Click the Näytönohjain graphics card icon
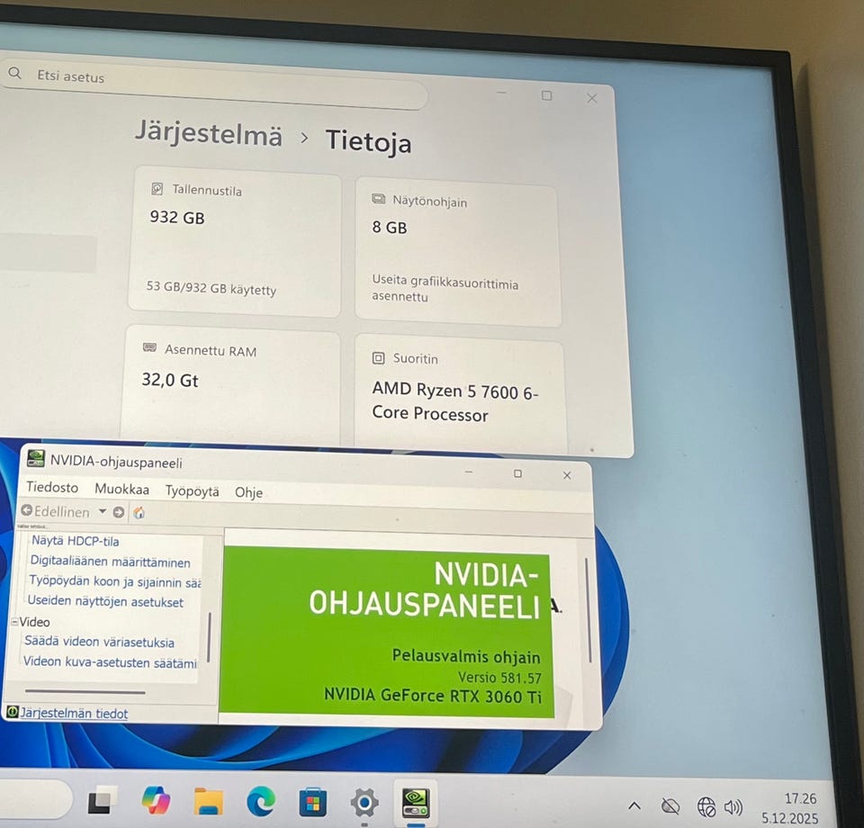This screenshot has height=828, width=864. [x=379, y=199]
